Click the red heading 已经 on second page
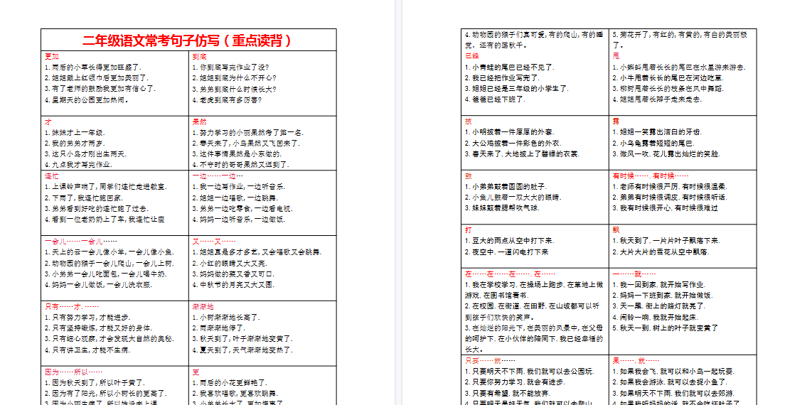 (472, 55)
